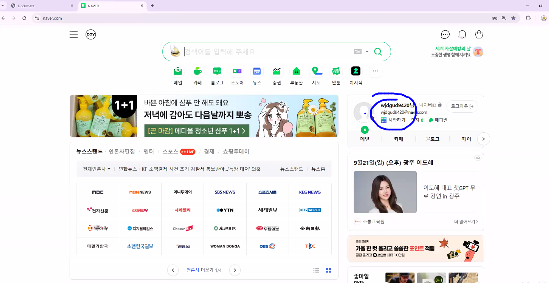Open the OSEN press logo
This screenshot has width=549, height=283.
[140, 210]
